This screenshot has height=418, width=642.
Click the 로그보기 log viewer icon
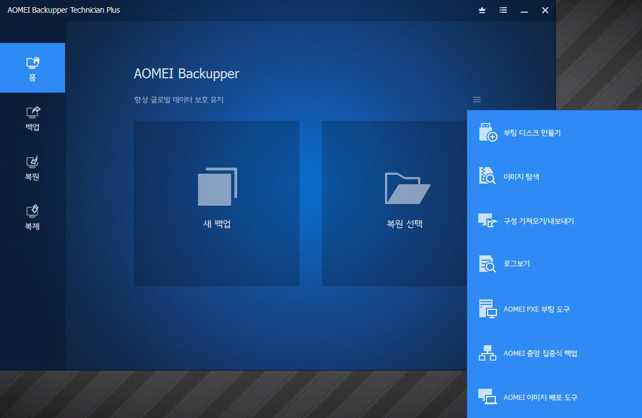[x=487, y=264]
